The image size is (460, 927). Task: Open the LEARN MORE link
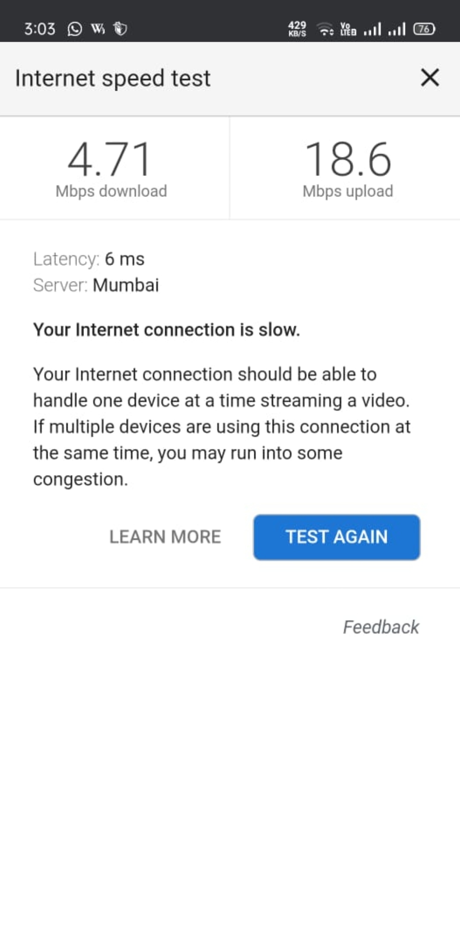coord(165,537)
